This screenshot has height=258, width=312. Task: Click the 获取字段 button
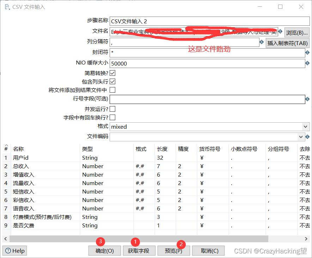(139, 251)
